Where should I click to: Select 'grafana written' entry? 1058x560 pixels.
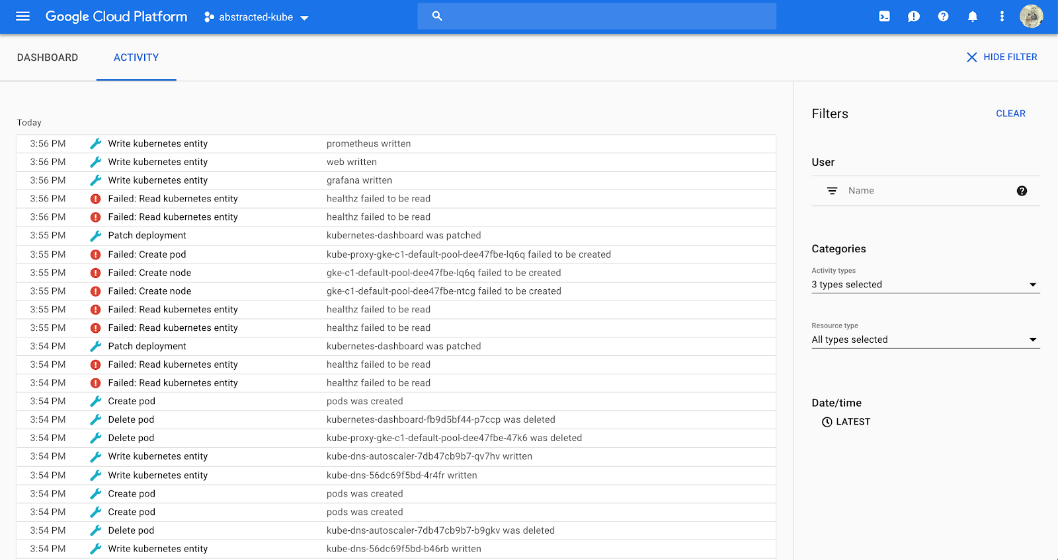[x=359, y=180]
